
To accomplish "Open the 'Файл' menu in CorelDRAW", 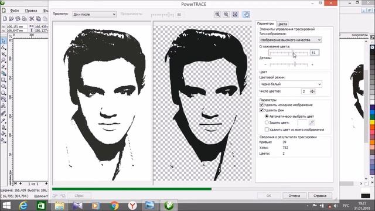I will [x=14, y=11].
